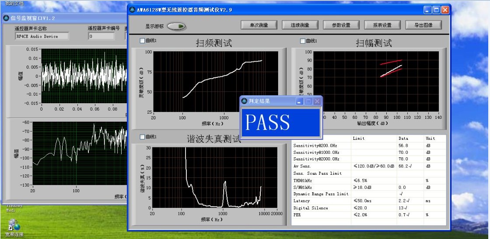Viewport: 490px width, 239px height.
Task: Open 参数设置 parameter settings
Action: pos(341,25)
